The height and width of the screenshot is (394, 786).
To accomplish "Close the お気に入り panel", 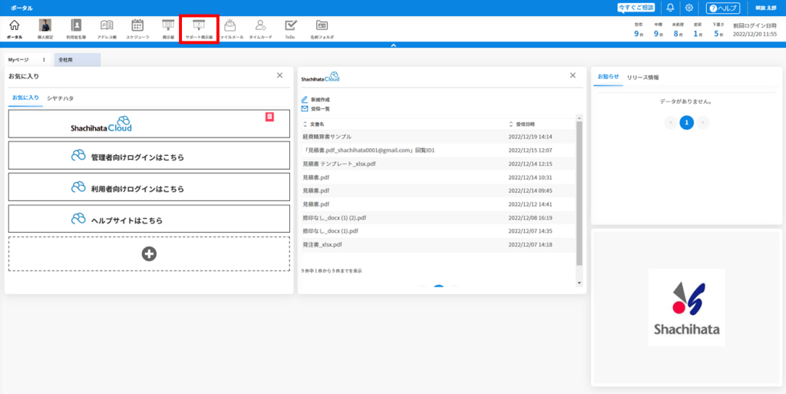I will click(x=279, y=75).
